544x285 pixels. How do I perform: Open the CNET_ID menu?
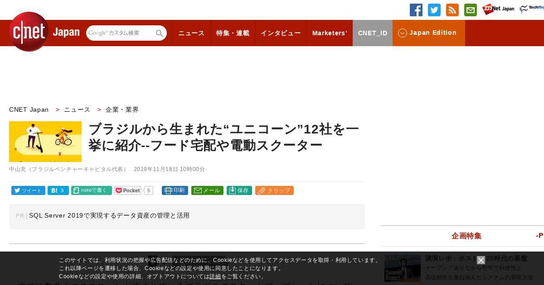pyautogui.click(x=373, y=33)
